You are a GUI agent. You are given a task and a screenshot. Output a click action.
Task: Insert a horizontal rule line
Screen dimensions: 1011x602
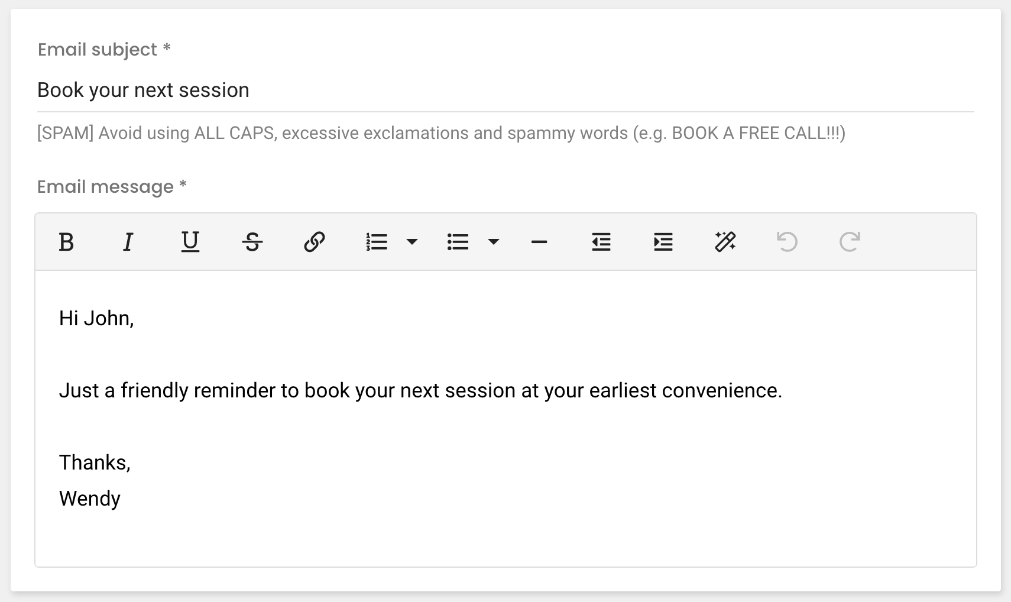(x=539, y=242)
